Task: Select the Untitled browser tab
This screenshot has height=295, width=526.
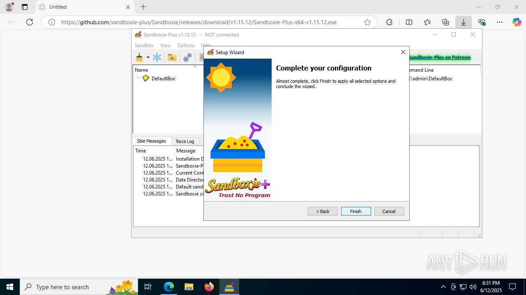Action: tap(84, 7)
